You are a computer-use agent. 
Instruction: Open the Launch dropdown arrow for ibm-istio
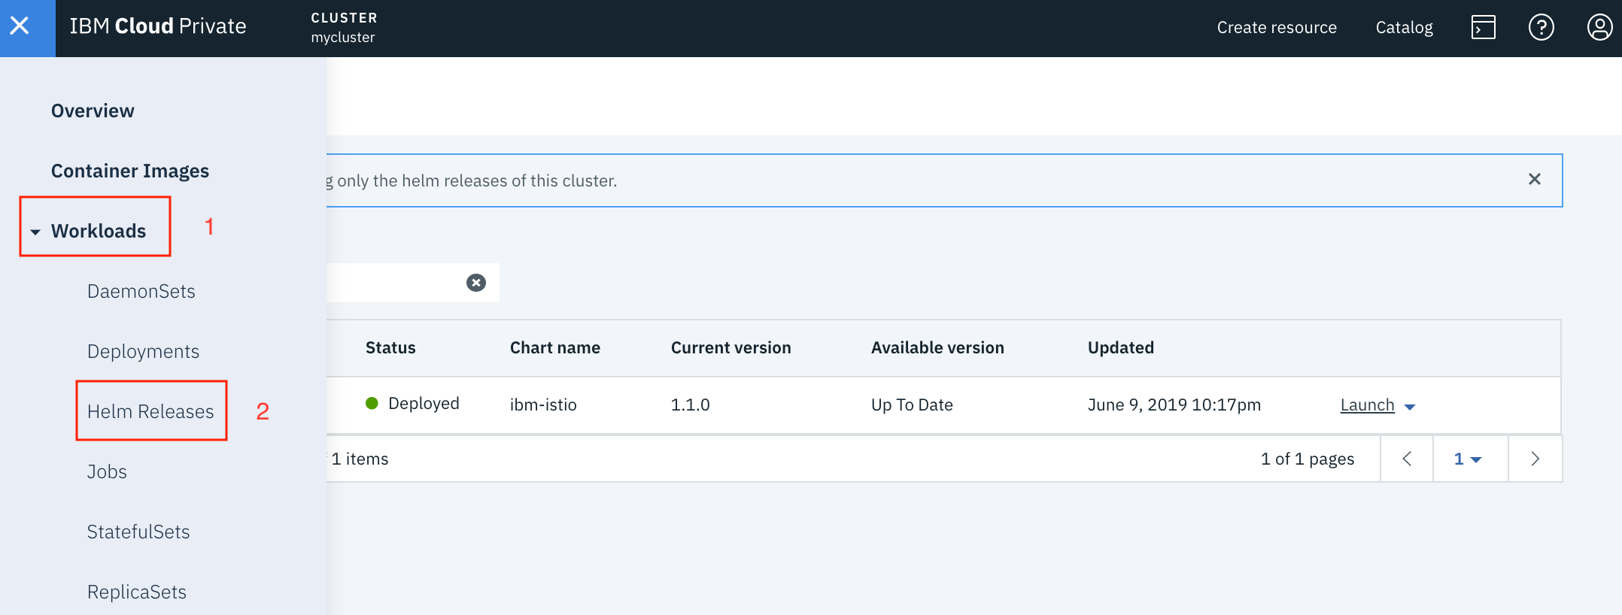pos(1410,407)
